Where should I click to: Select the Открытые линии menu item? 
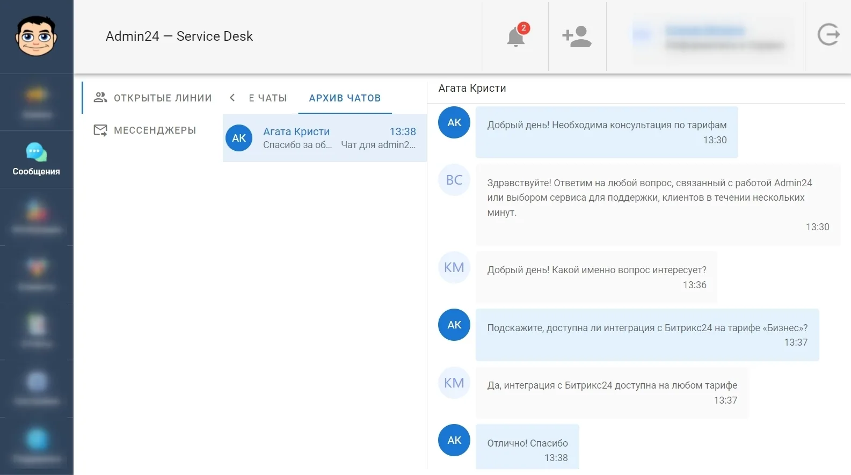point(152,98)
